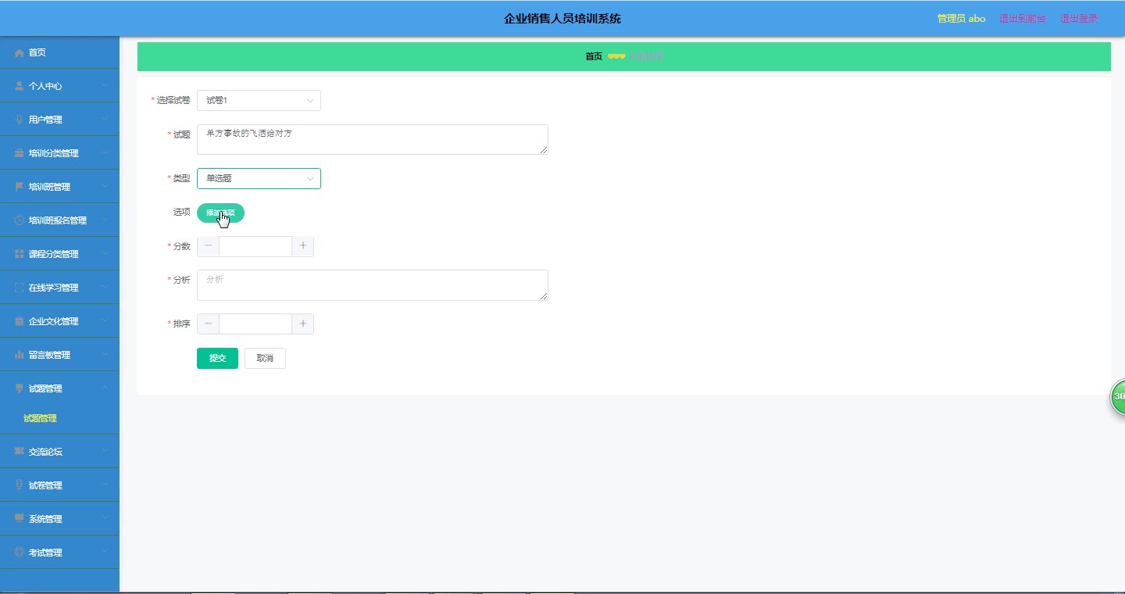Viewport: 1125px width, 594px height.
Task: Open the 培训班报名管理 menu label
Action: 58,220
